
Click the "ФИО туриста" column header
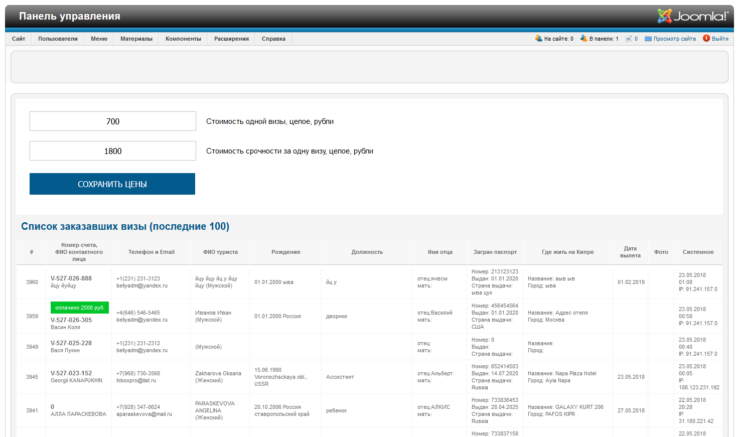(x=220, y=252)
